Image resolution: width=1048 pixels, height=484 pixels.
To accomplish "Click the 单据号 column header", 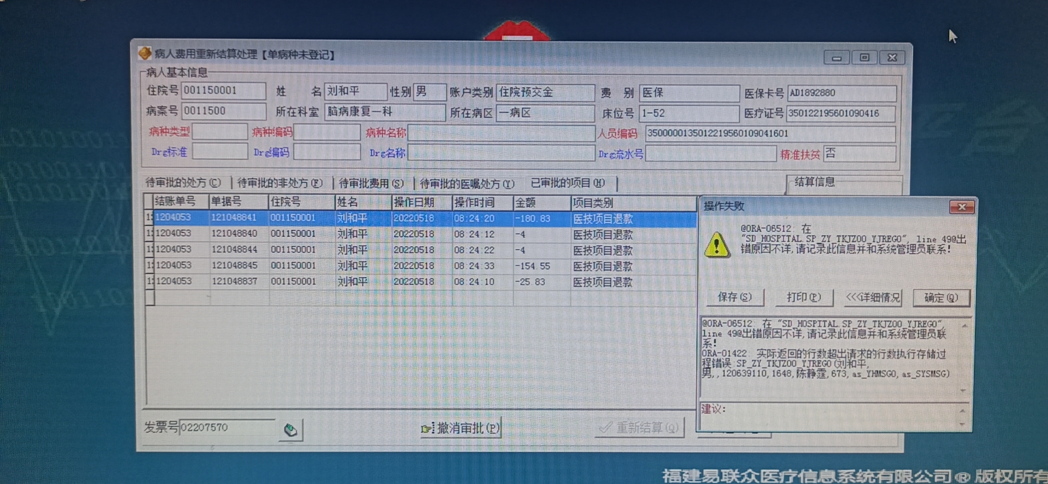I will tap(239, 202).
